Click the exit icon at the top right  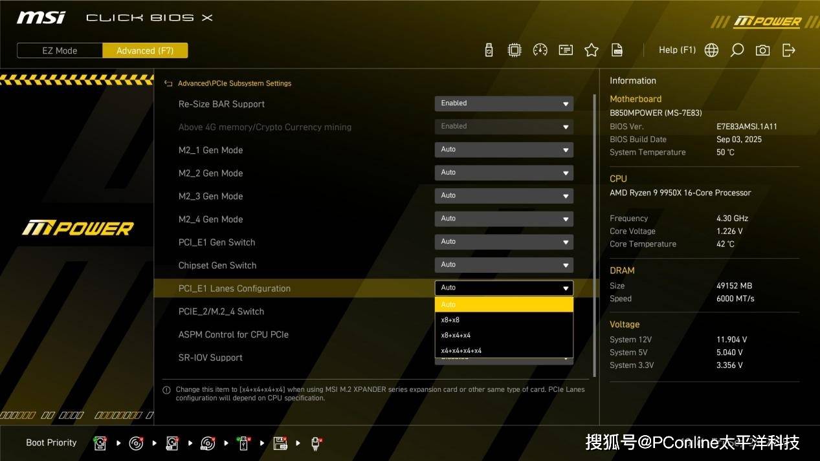(x=789, y=50)
